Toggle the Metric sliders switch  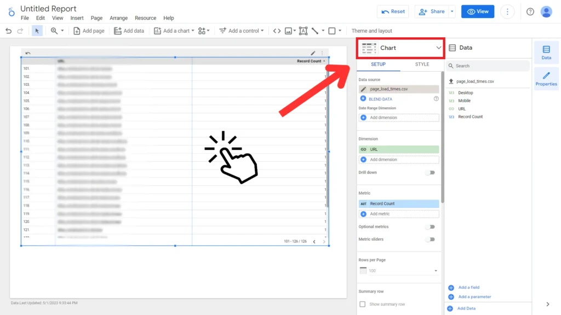tap(431, 240)
